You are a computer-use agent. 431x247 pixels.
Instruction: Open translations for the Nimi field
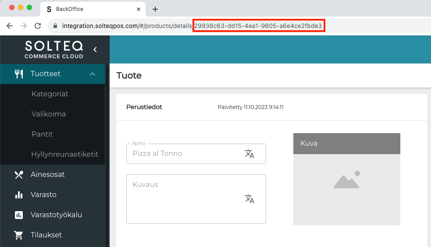[x=249, y=154]
